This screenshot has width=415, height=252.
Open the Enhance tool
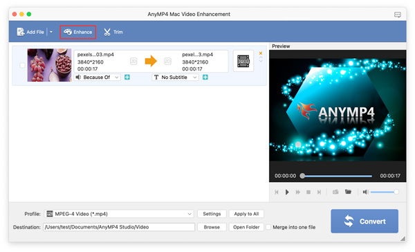(x=77, y=32)
